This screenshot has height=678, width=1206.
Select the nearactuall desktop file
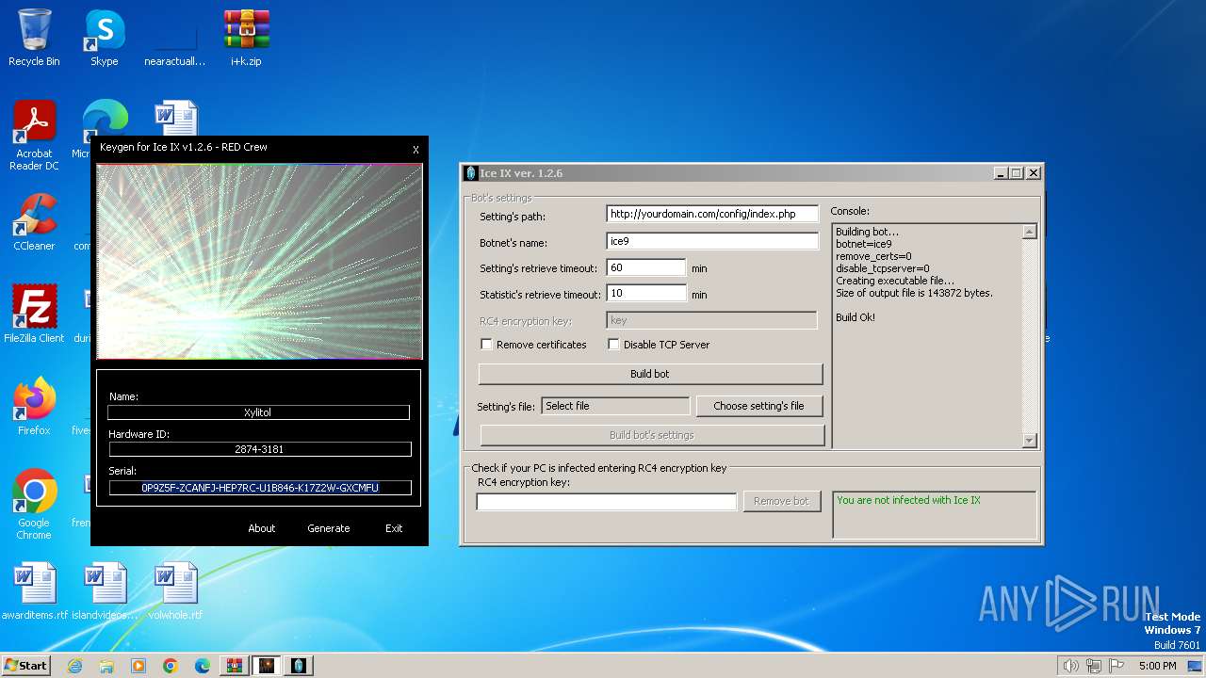[x=174, y=38]
